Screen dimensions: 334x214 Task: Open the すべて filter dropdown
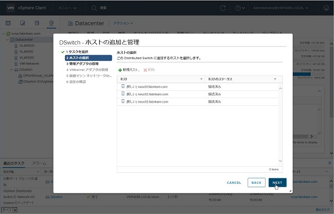point(9,210)
